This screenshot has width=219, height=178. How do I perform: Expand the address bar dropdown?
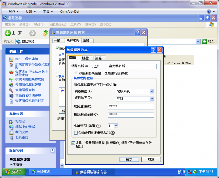tap(198, 42)
